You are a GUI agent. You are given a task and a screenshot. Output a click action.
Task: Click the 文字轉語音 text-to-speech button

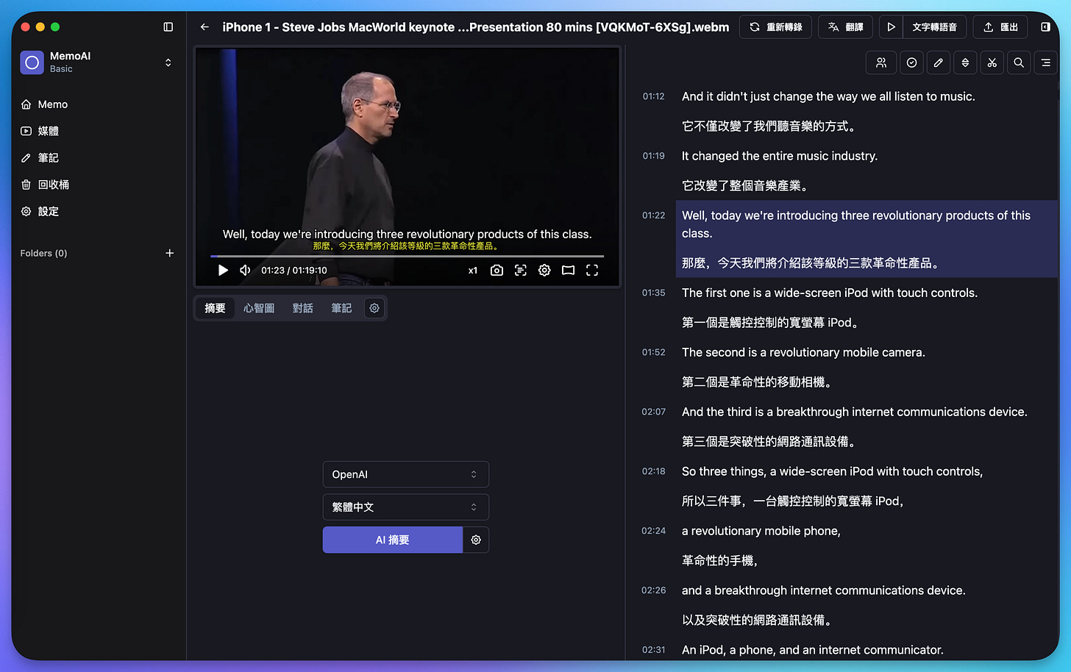point(934,27)
